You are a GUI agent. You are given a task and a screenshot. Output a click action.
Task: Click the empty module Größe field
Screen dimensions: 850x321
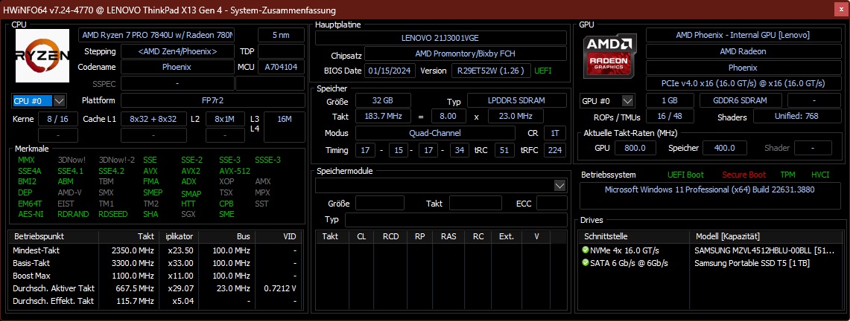pos(379,203)
